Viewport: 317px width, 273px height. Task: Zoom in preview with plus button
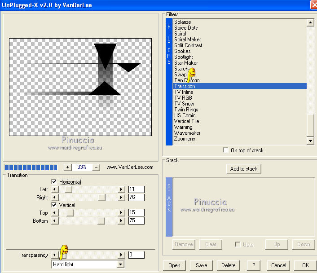click(67, 167)
